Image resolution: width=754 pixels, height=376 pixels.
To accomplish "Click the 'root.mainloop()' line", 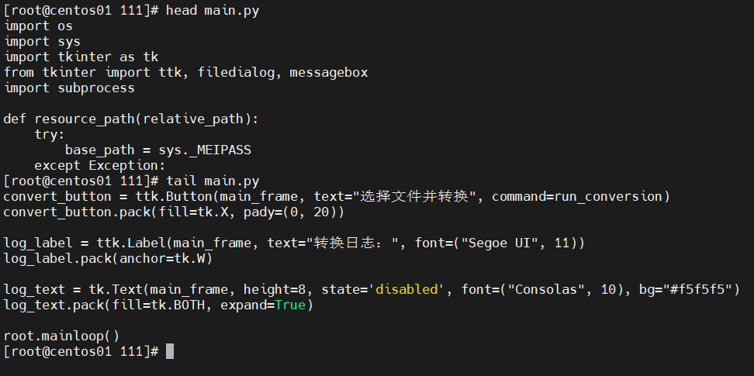I will coord(61,336).
